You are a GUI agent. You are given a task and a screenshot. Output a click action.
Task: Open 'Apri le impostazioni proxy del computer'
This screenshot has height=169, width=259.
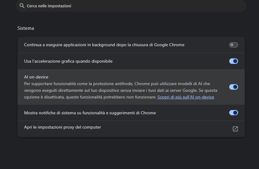[x=131, y=129]
